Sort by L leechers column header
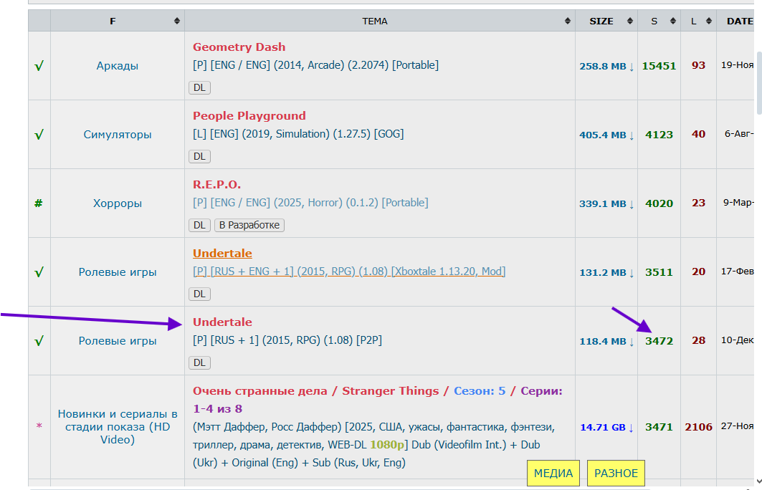 point(698,21)
